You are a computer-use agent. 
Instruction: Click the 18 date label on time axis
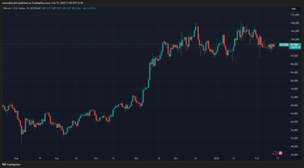tap(159, 158)
